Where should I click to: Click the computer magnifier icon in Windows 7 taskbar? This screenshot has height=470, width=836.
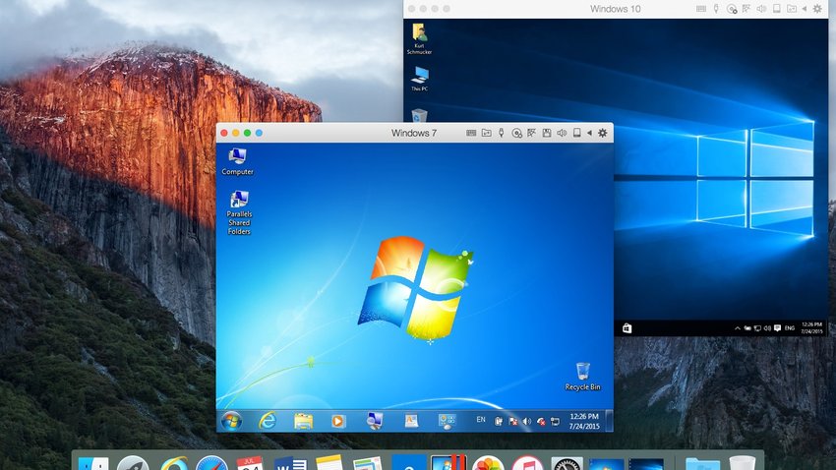coord(375,421)
